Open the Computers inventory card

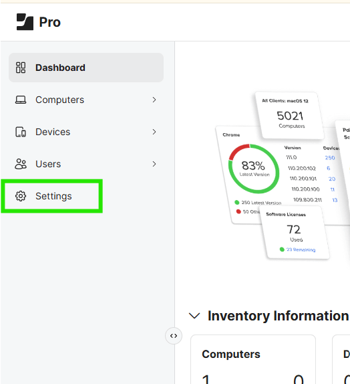(x=253, y=359)
